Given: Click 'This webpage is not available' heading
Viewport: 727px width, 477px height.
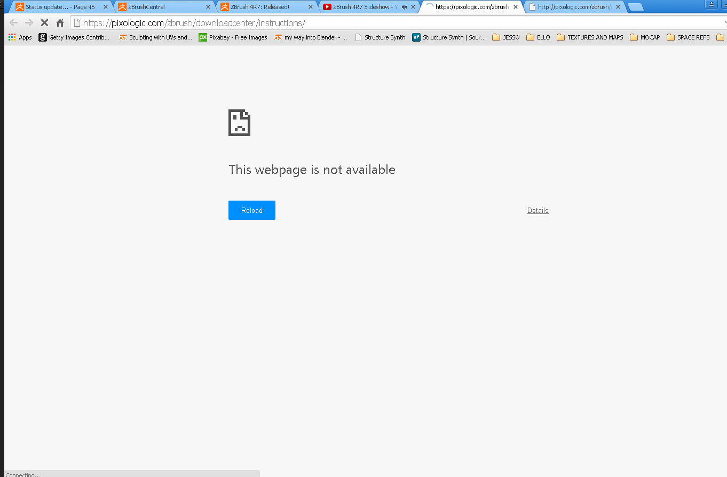Looking at the screenshot, I should pos(312,170).
